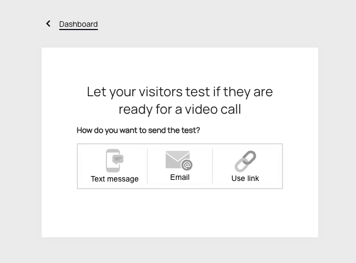This screenshot has height=263, width=356.
Task: Click divider between Email and Use link
Action: click(x=212, y=166)
